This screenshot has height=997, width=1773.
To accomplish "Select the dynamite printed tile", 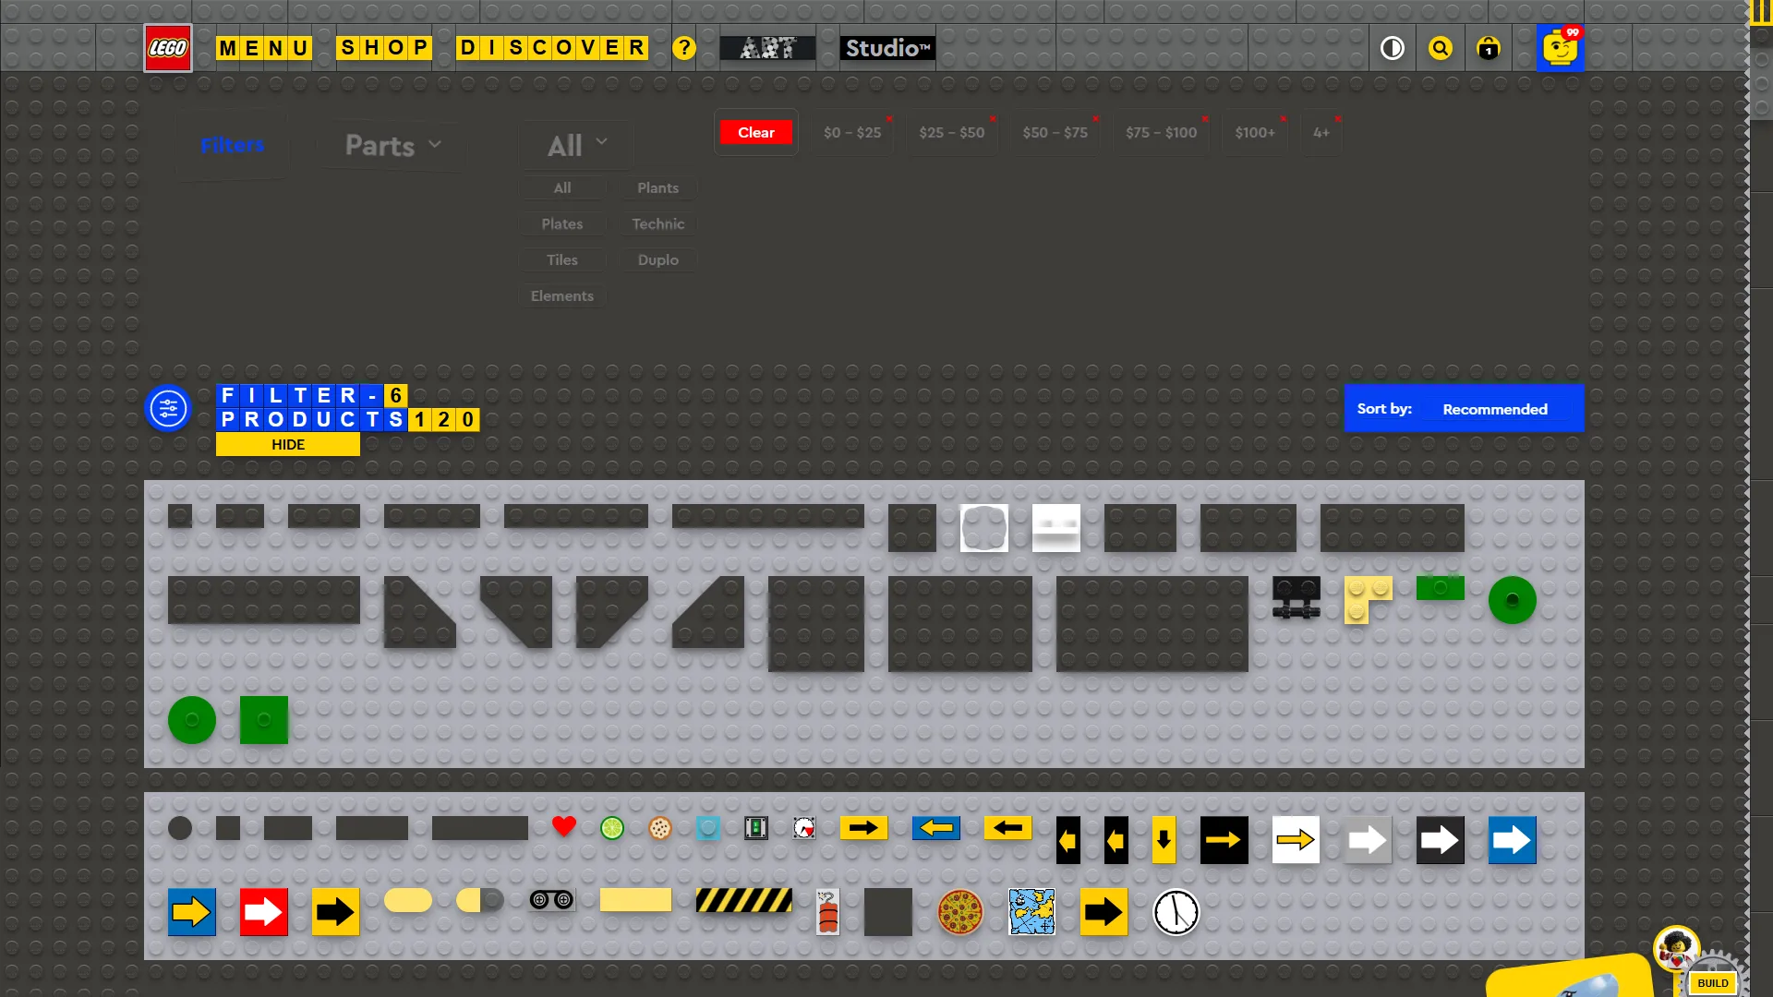I will pyautogui.click(x=828, y=912).
